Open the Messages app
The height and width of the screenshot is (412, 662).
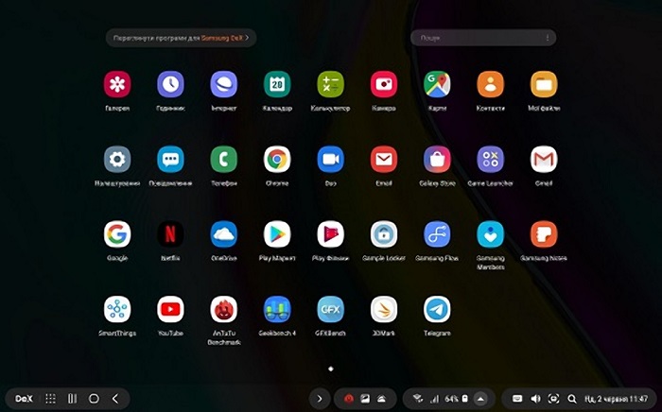tap(170, 160)
